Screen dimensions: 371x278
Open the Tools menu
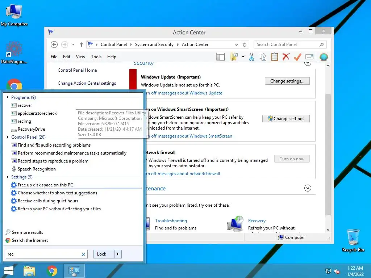click(96, 57)
